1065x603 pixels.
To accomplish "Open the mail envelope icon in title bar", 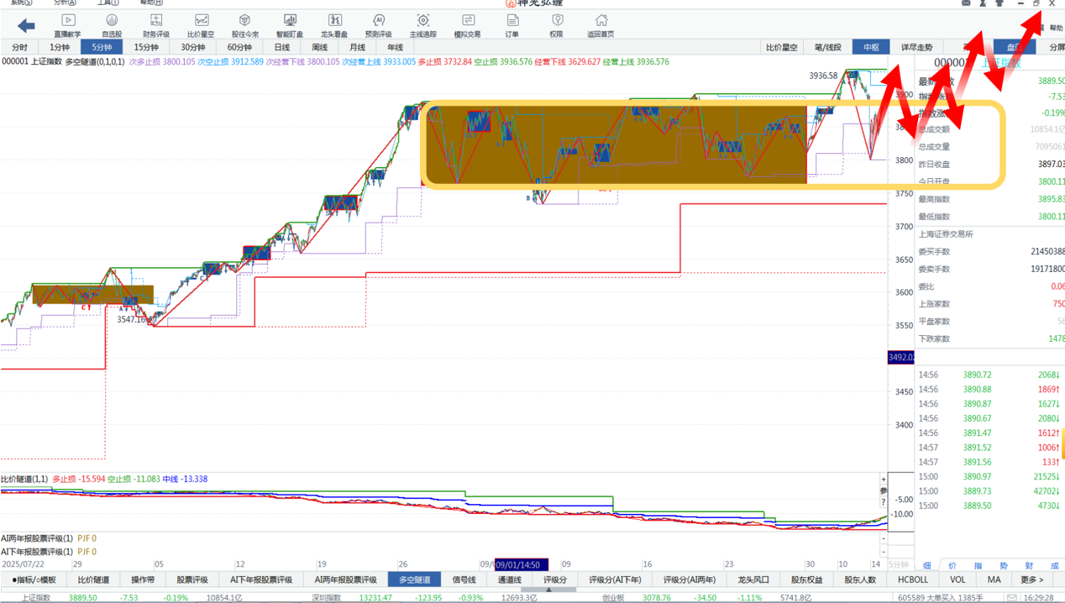I will (966, 3).
